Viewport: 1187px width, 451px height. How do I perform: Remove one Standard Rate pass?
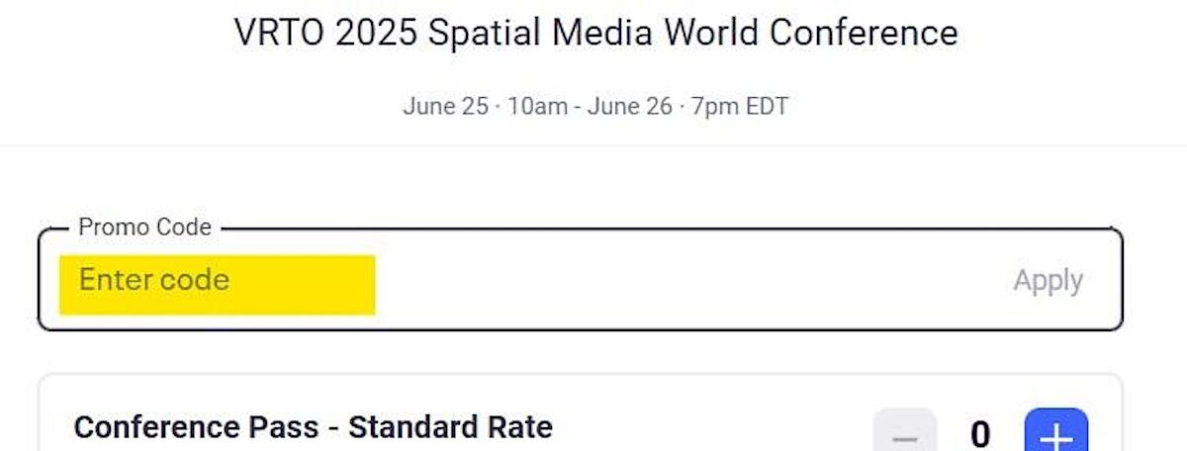pos(904,433)
